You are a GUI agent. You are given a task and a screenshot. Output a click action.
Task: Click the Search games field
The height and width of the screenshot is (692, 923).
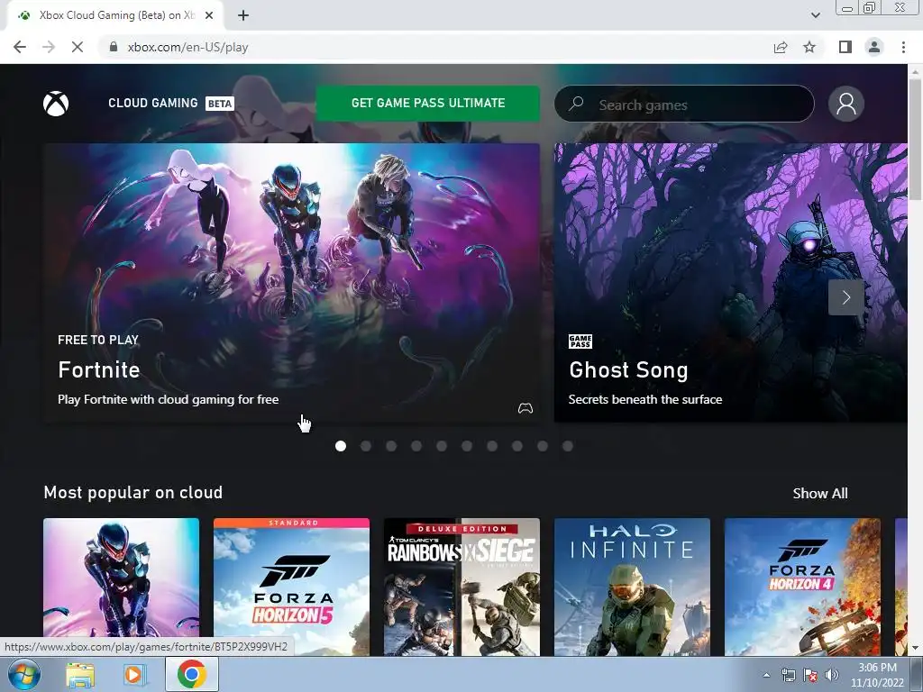684,105
